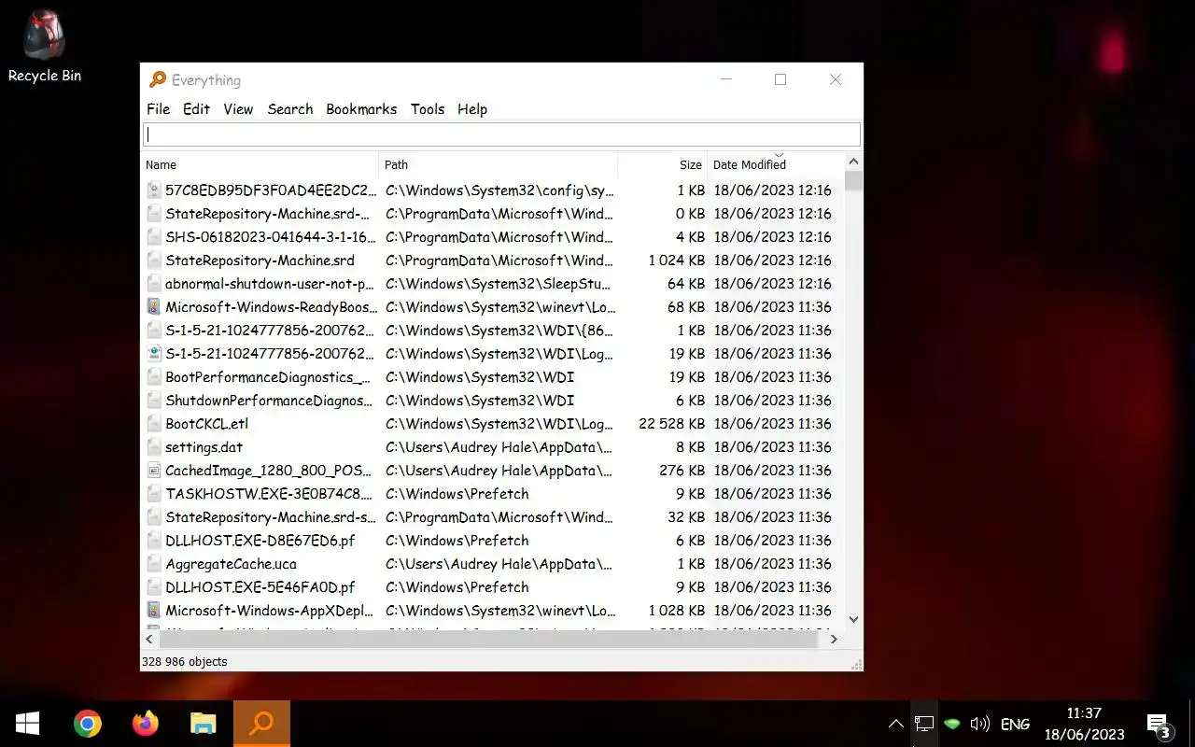Click icon of TASKHOSTW.EXE prefetch file

[155, 494]
